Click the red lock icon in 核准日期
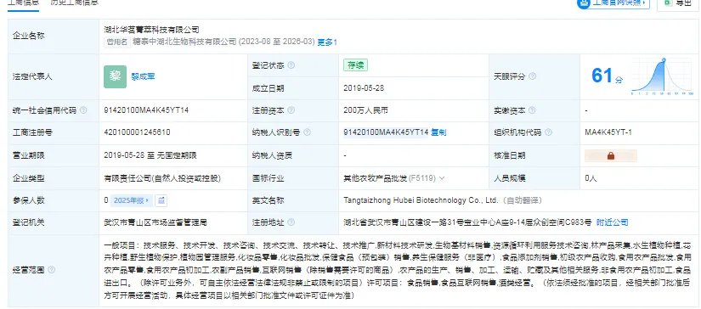701x309 pixels. pos(611,156)
